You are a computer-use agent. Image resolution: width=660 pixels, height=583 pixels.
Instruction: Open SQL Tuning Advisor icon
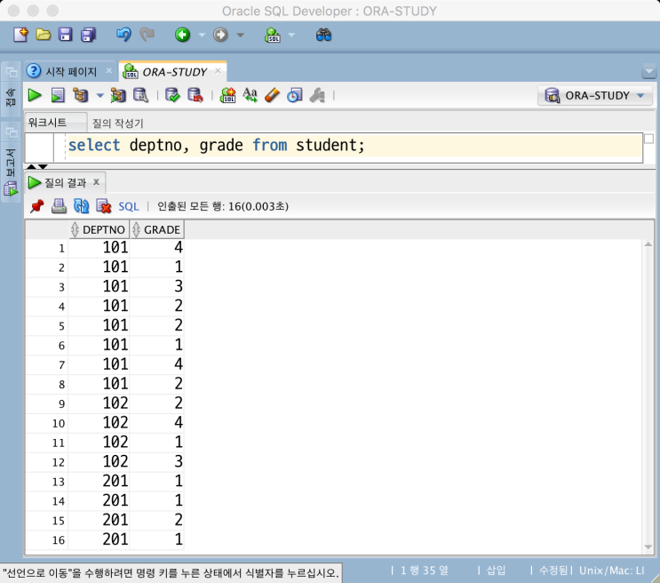click(141, 95)
